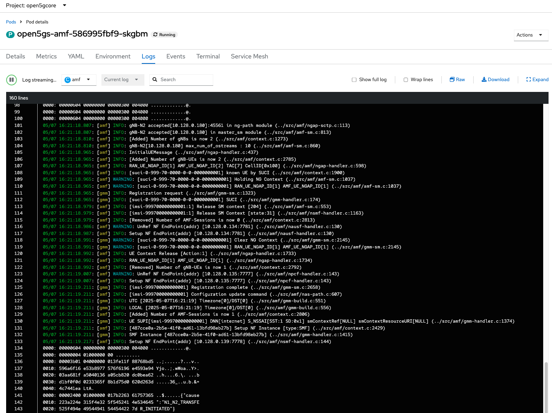
Task: Open the Raw log view
Action: (457, 80)
